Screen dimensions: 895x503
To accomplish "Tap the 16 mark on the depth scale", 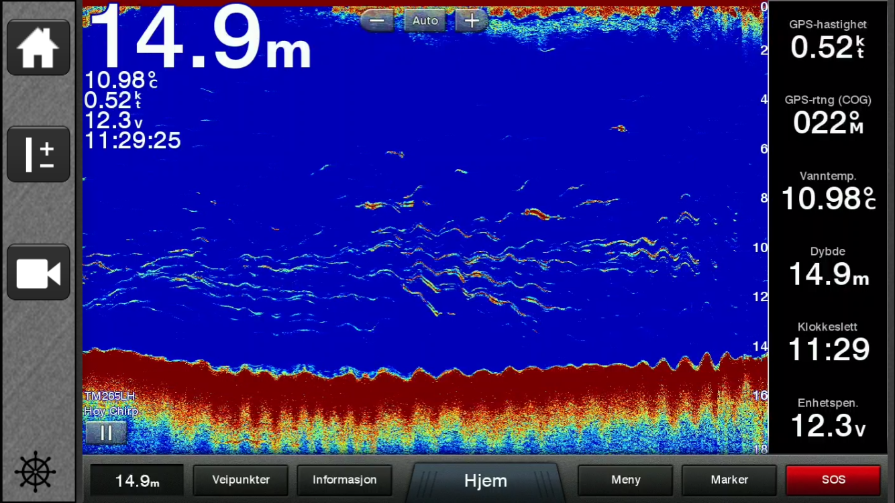I will point(759,395).
